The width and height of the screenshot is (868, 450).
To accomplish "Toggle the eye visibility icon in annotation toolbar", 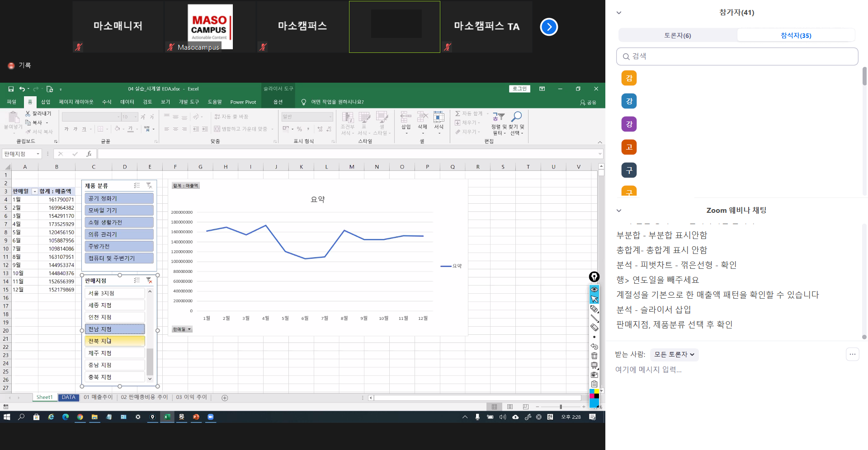I will pos(594,290).
